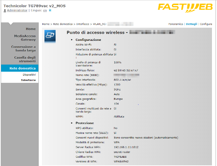Switch language to Italian (it)
Viewport: 217px width, 166px height.
[50, 11]
